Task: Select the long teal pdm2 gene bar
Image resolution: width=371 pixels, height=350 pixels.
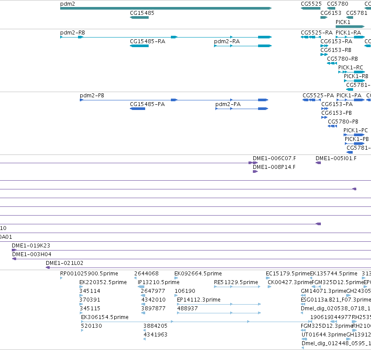Action: 166,8
